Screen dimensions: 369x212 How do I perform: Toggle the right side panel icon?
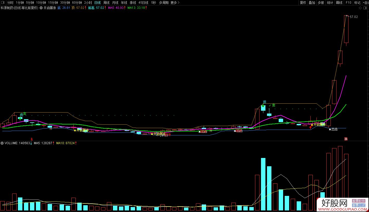[365, 8]
